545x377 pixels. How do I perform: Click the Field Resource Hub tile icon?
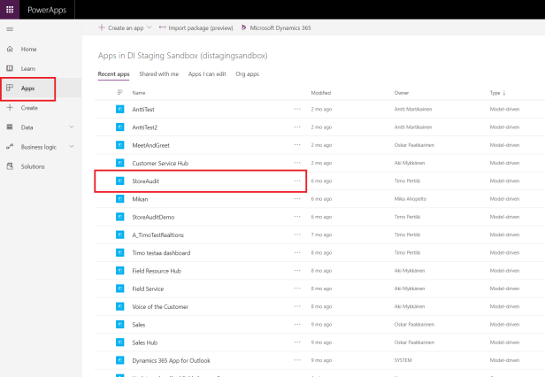120,271
